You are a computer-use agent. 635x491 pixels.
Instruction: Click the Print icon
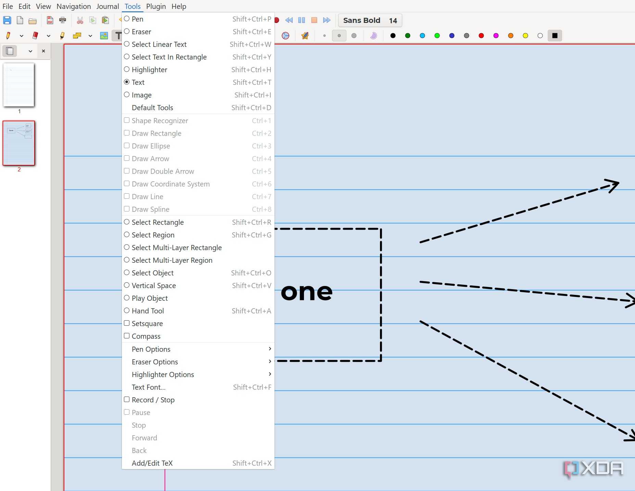point(63,20)
